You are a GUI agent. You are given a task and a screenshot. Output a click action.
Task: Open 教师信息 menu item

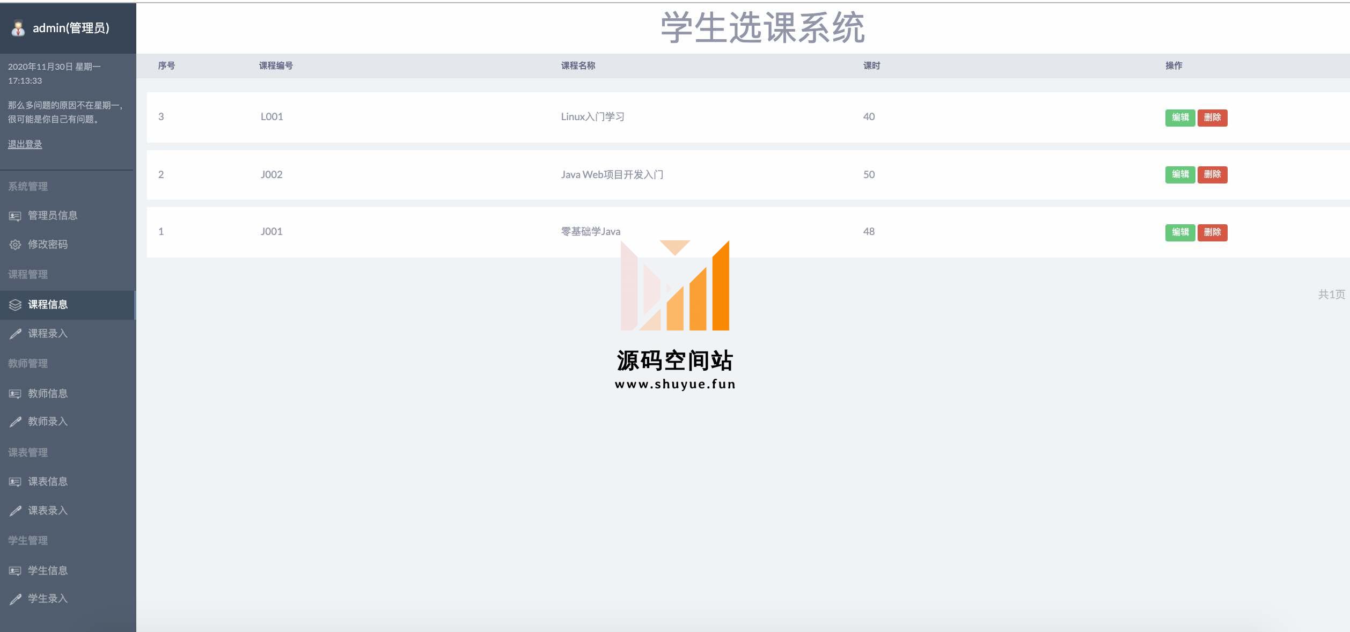coord(68,394)
